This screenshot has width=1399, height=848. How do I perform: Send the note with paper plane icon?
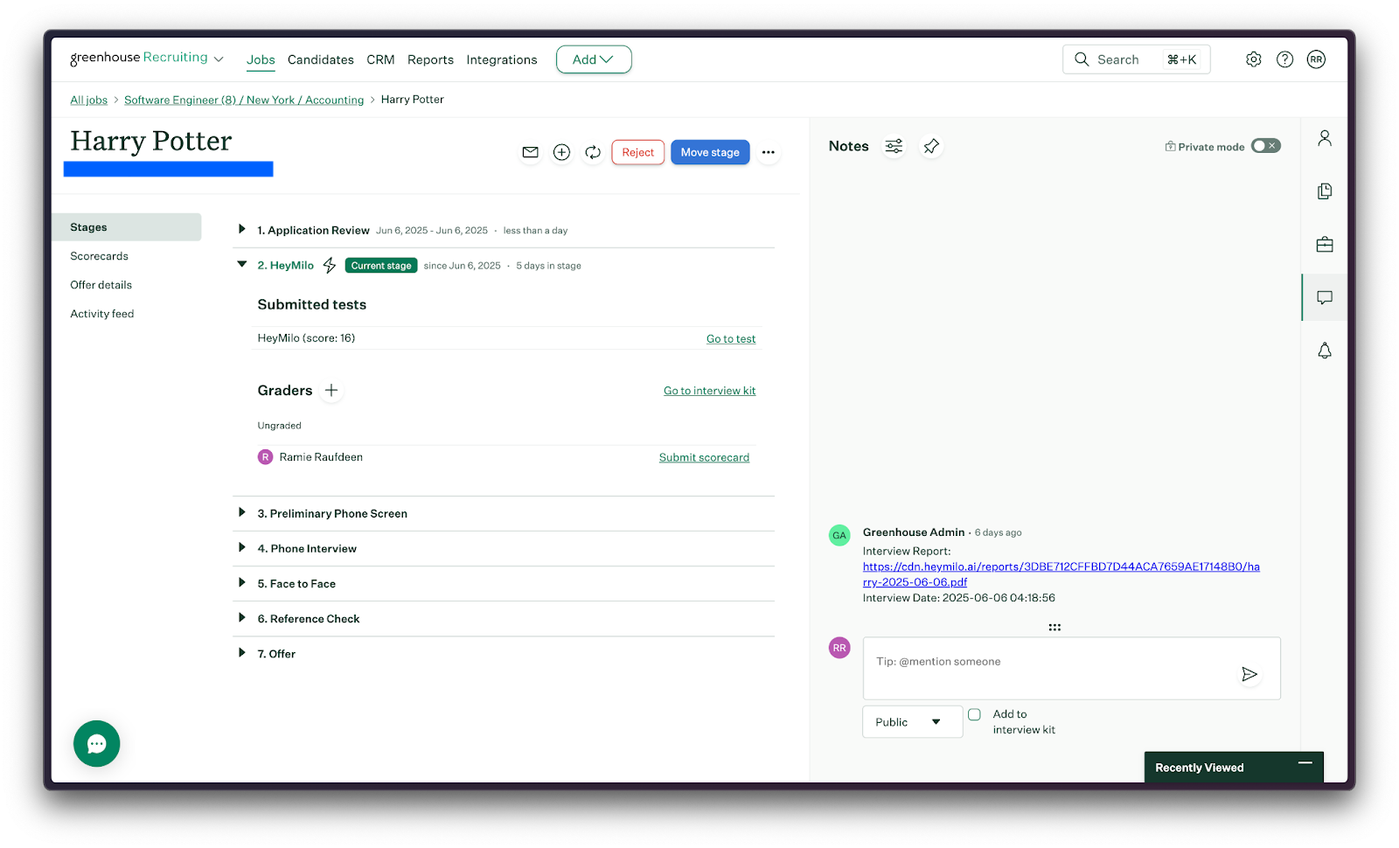[x=1249, y=674]
